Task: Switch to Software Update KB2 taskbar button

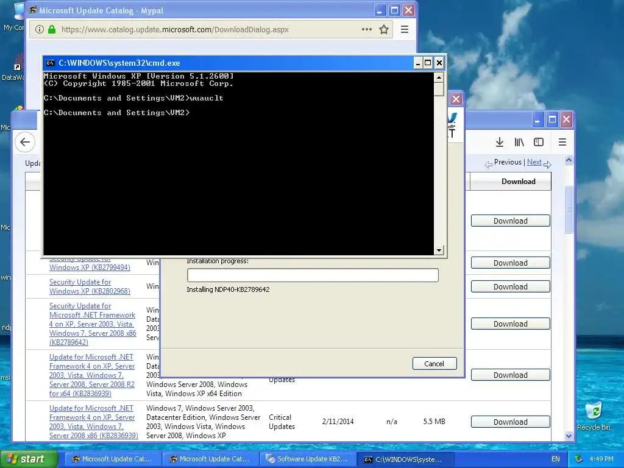Action: pos(308,459)
